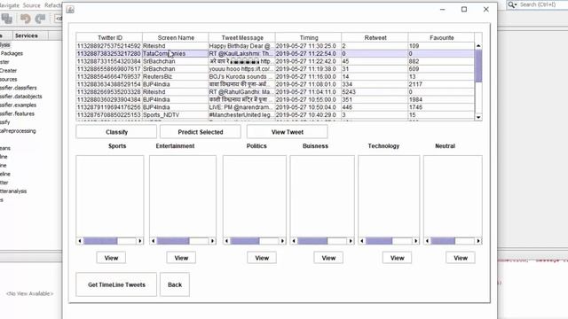Click the 'LIVE: PM @narendram' tweet message
568x319 pixels.
pyautogui.click(x=241, y=107)
